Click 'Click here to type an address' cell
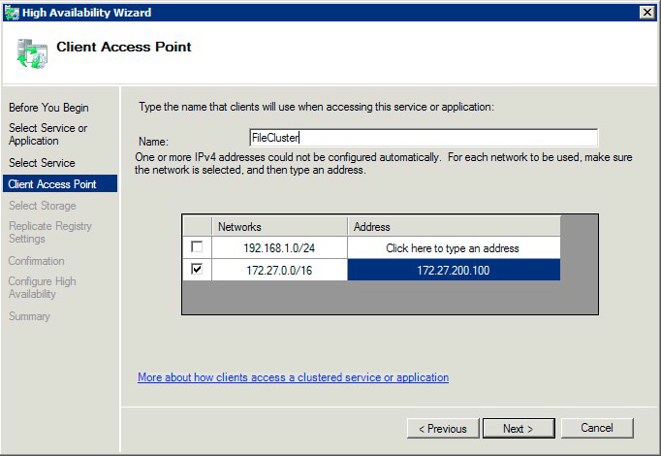This screenshot has height=456, width=661. pos(454,248)
